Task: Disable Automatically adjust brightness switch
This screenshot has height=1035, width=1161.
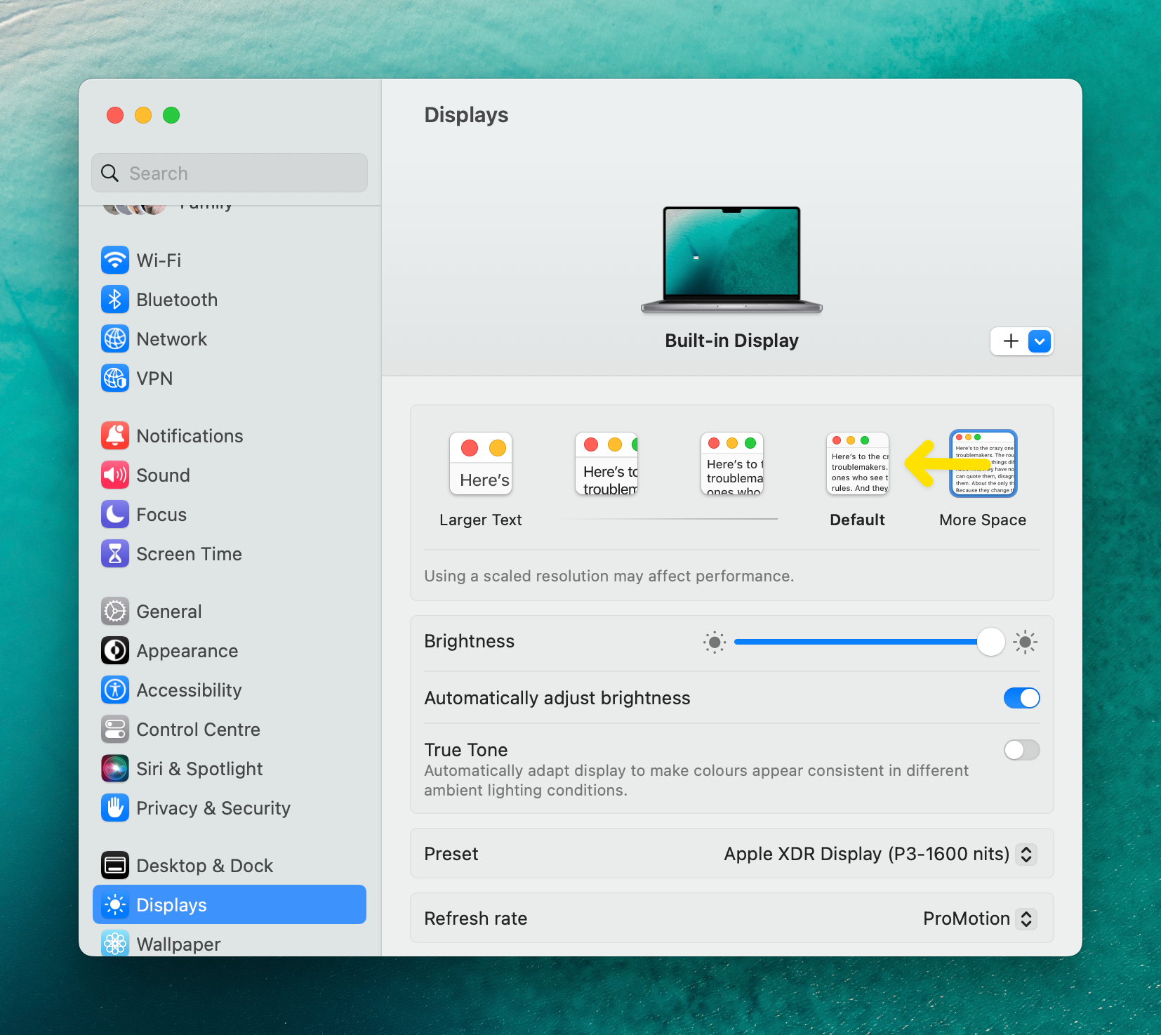Action: tap(1021, 698)
